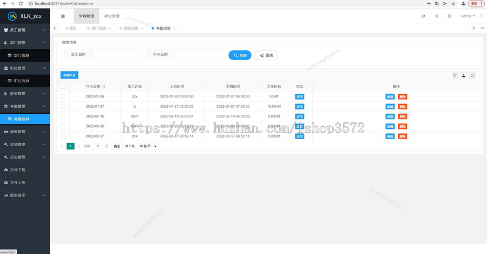
Task: Expand the 薪资管理 sidebar menu
Action: [25, 94]
